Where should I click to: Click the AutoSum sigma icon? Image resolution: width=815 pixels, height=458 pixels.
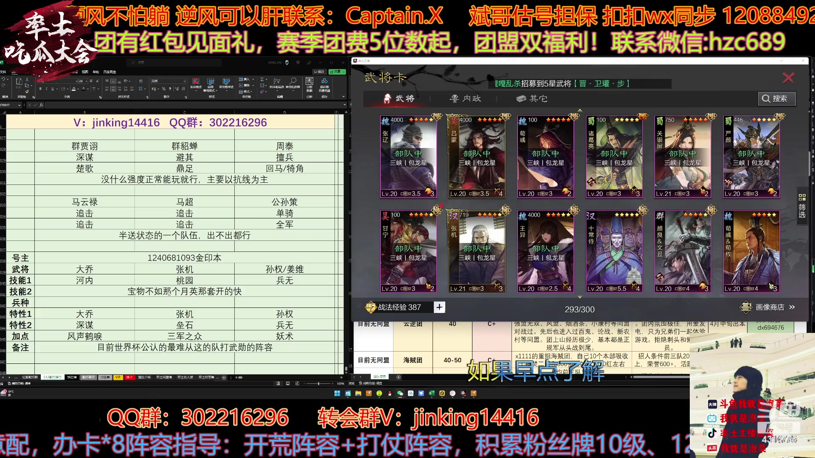tap(262, 79)
